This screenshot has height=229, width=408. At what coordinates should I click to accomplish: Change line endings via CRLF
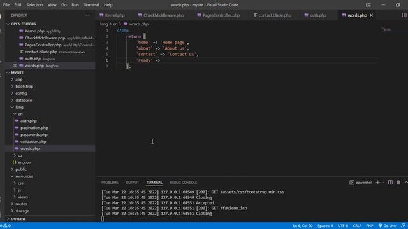(357, 226)
